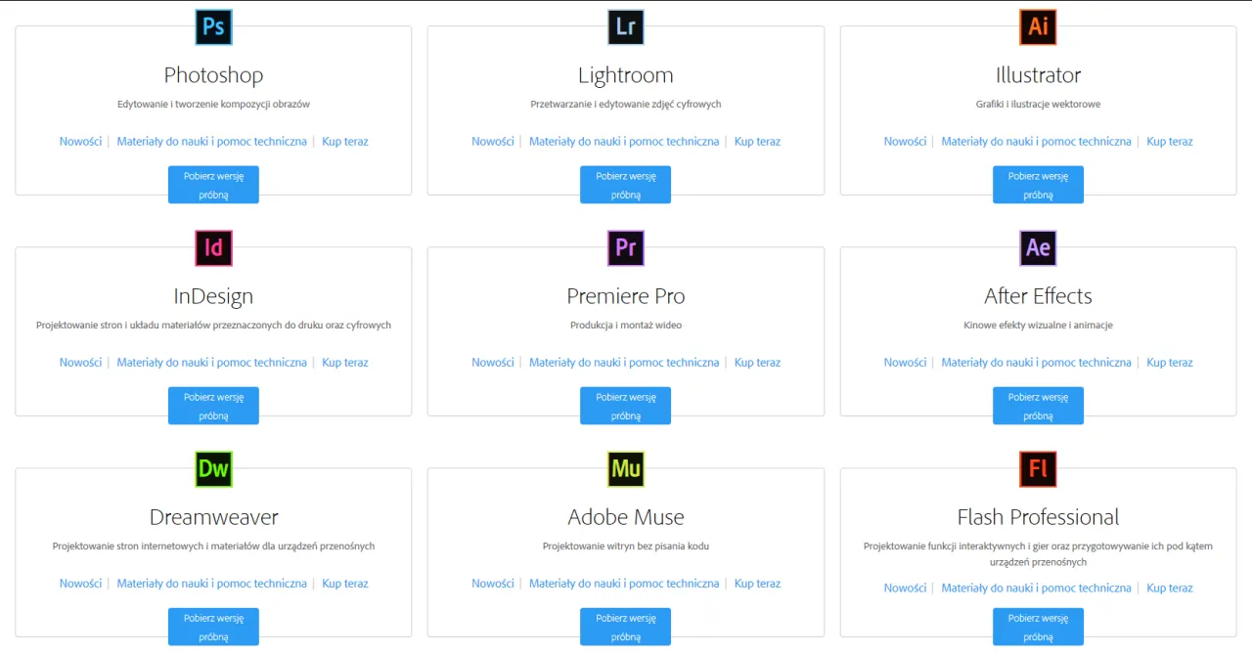Open Premiere Pro's Materiały do nauki link
1252x654 pixels.
[624, 363]
